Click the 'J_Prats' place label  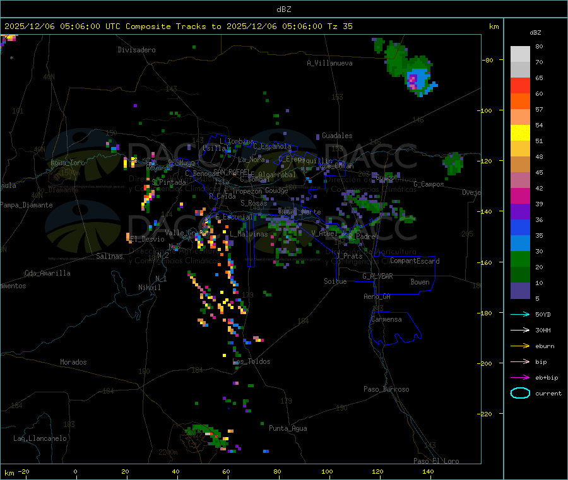[350, 256]
